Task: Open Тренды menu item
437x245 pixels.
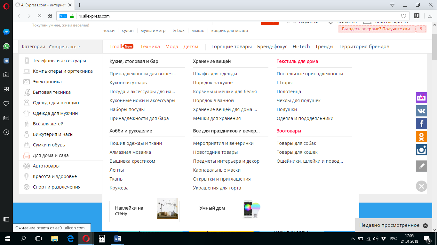Action: tap(324, 47)
